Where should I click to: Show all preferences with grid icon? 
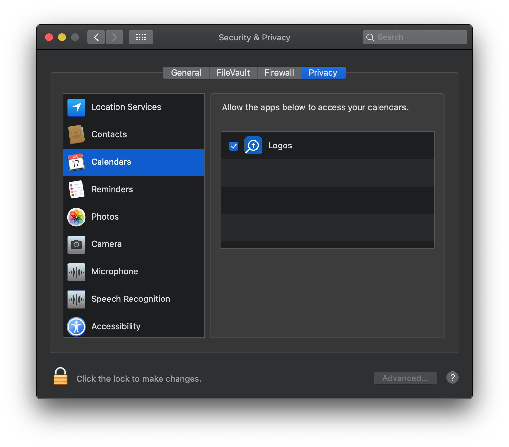(x=141, y=37)
